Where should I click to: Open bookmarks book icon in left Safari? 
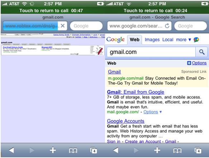73,150
